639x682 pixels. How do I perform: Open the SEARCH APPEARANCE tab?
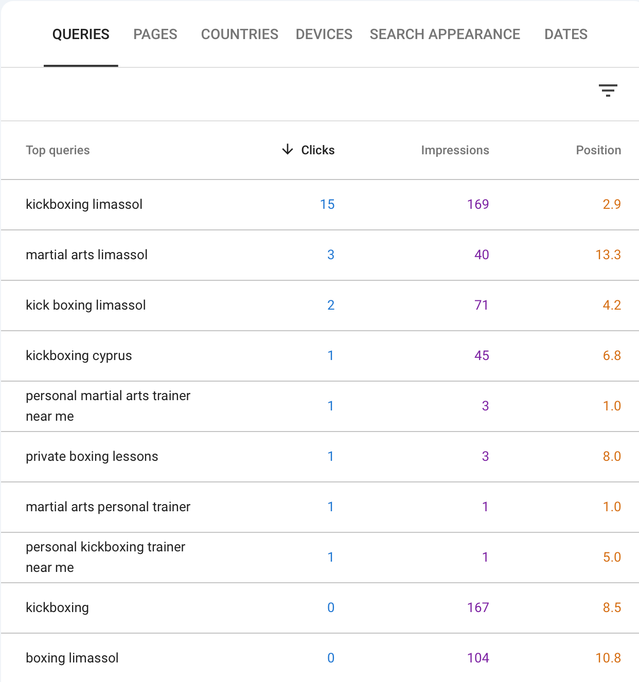click(x=445, y=34)
